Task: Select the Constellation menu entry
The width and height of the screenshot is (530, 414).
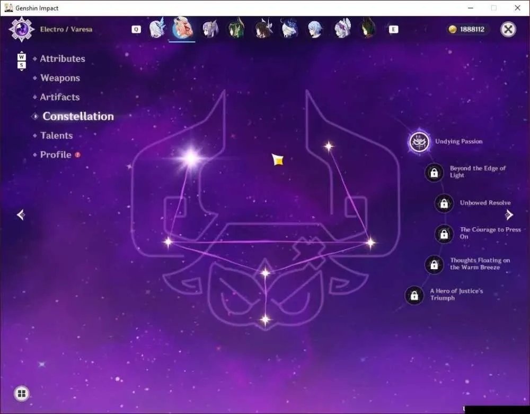Action: point(78,116)
